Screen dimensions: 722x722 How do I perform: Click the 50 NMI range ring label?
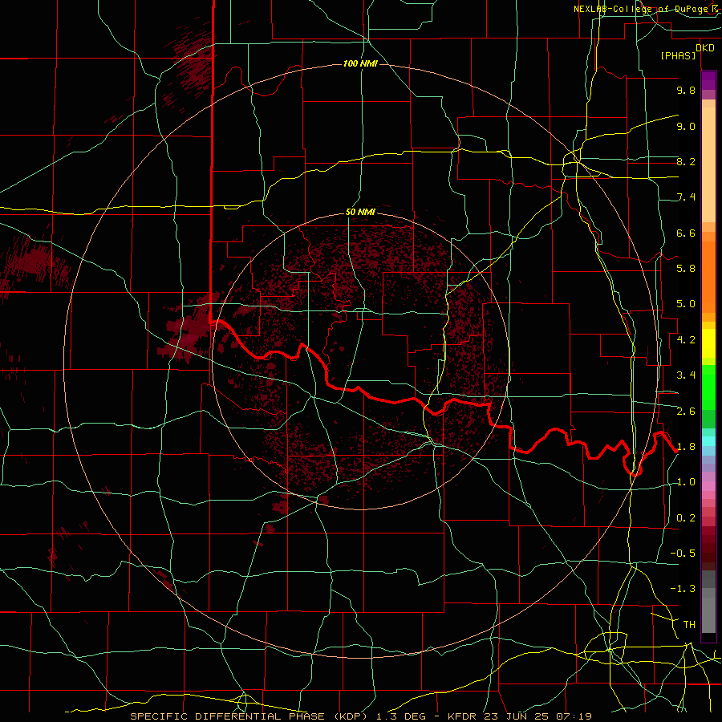[x=360, y=213]
